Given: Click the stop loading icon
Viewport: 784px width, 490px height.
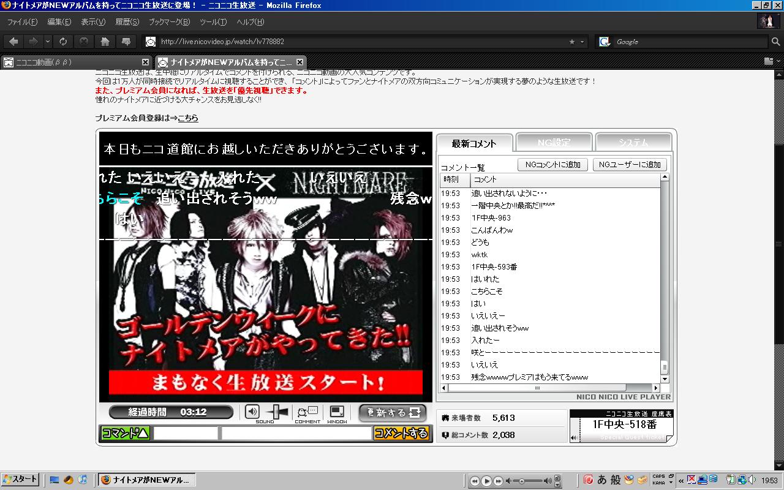Looking at the screenshot, I should [x=84, y=42].
